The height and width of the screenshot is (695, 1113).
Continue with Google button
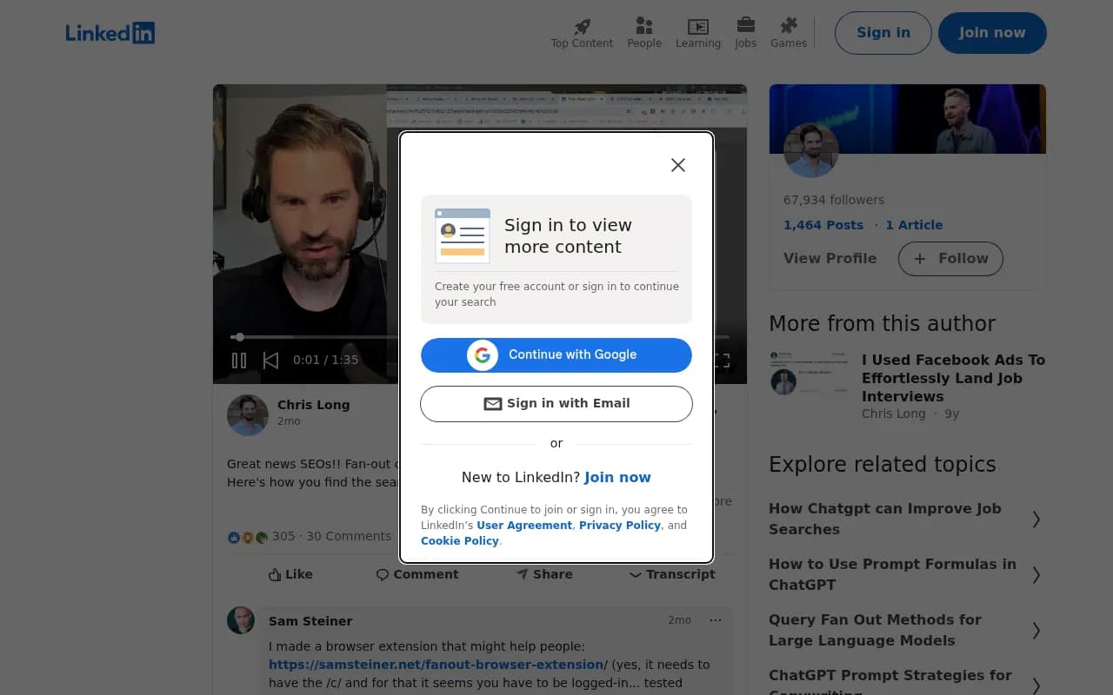pos(556,354)
